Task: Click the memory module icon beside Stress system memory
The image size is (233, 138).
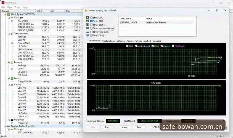Action: 87,28
